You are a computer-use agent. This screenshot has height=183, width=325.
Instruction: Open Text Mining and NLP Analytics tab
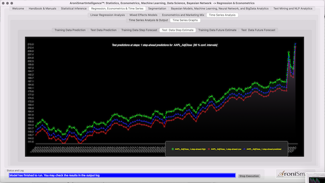pyautogui.click(x=292, y=9)
